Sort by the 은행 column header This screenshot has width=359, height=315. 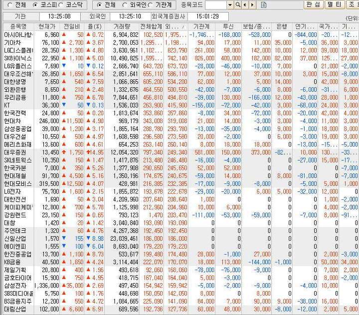[282, 26]
